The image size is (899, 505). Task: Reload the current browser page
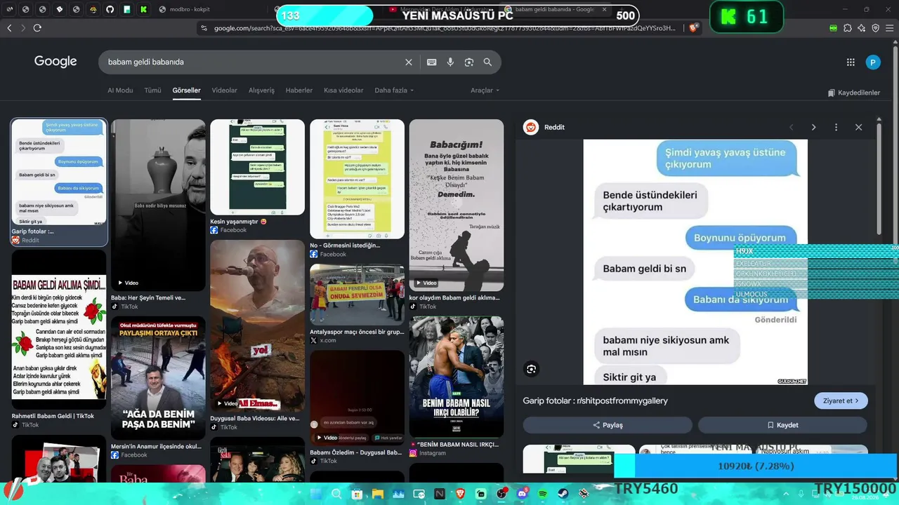tap(37, 28)
